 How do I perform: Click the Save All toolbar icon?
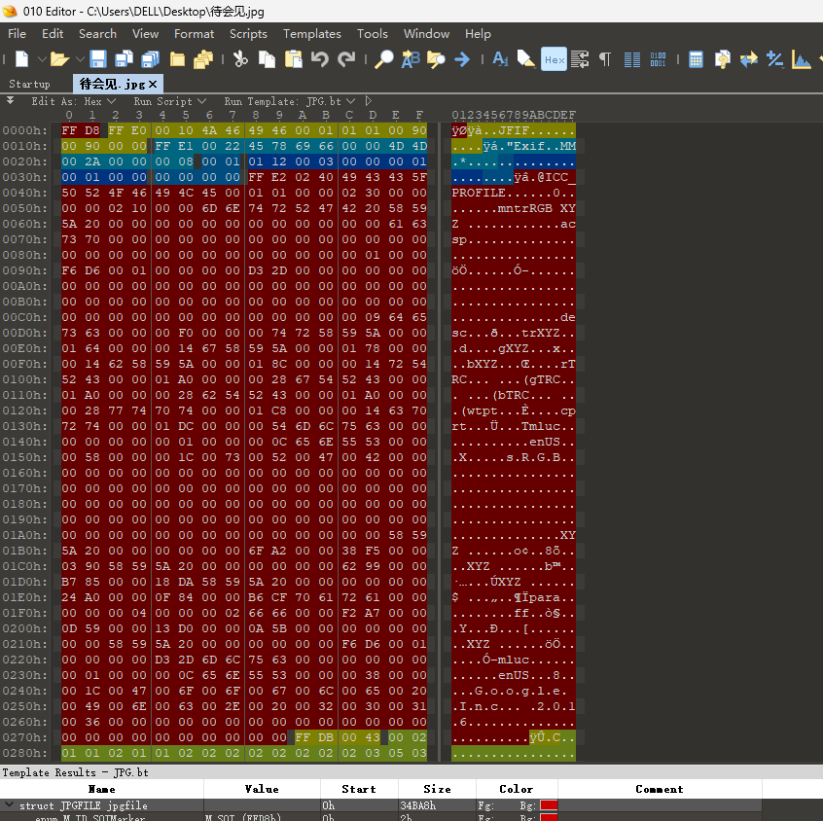(x=150, y=59)
